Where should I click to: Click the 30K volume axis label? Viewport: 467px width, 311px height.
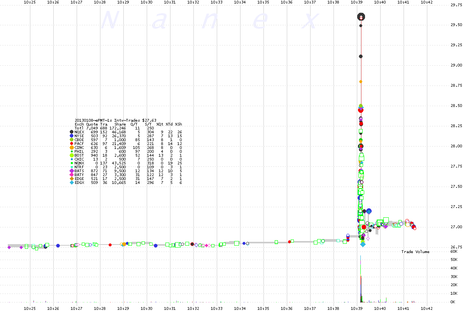tap(453, 277)
